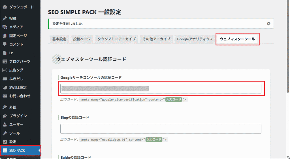Click the list icon beside SEO PACK
Viewport: 290px width, 159px height.
[5, 150]
